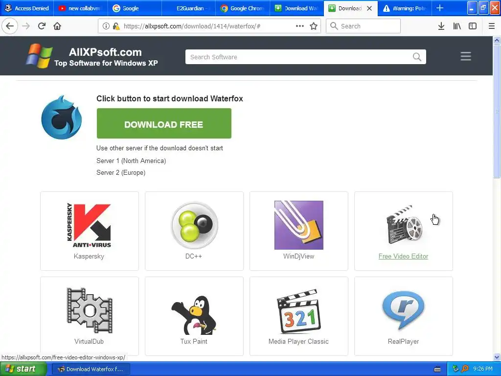
Task: Switch to the new collabvm YouTube tab
Action: click(x=81, y=8)
